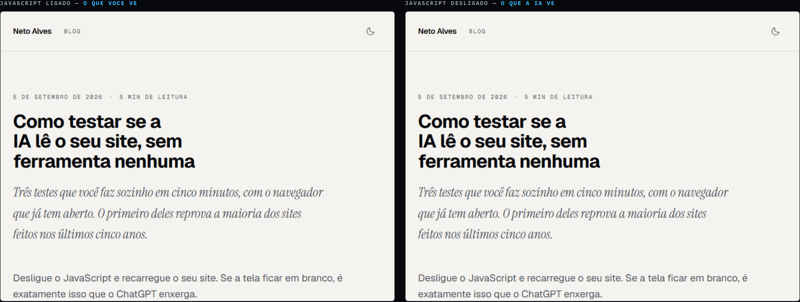The width and height of the screenshot is (800, 302).
Task: Click the 'JAVASCRIPT DESLIGADO' caption label
Action: (447, 3)
